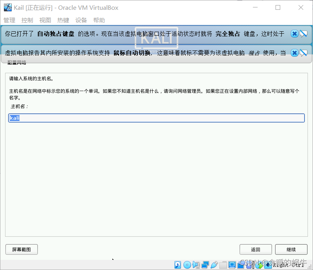Screen dimensions: 313x270
Task: Click the 屏幕截图 button
Action: (x=21, y=249)
